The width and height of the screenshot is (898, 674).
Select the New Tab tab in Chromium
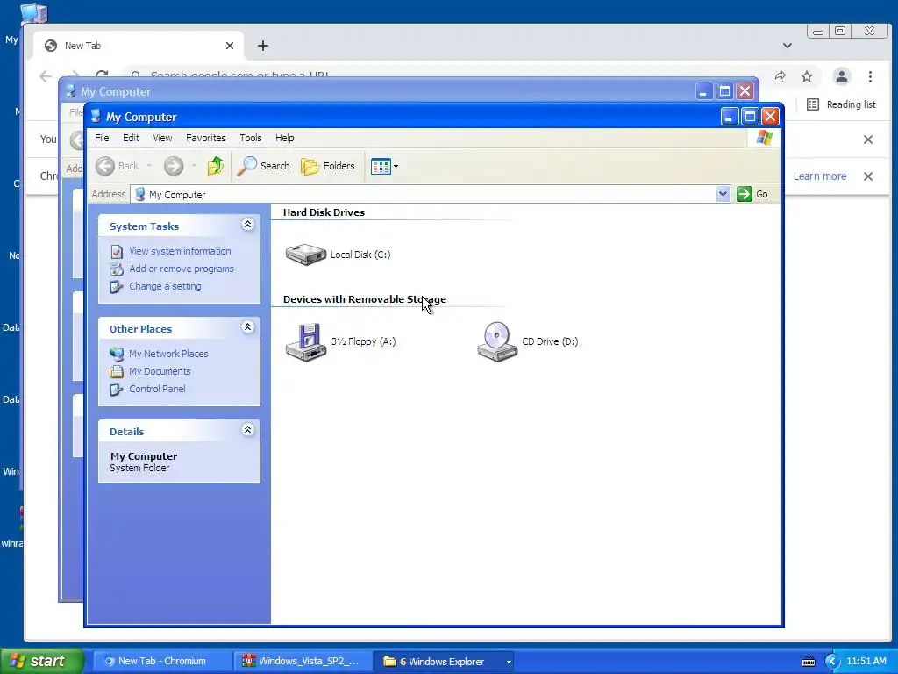[139, 46]
